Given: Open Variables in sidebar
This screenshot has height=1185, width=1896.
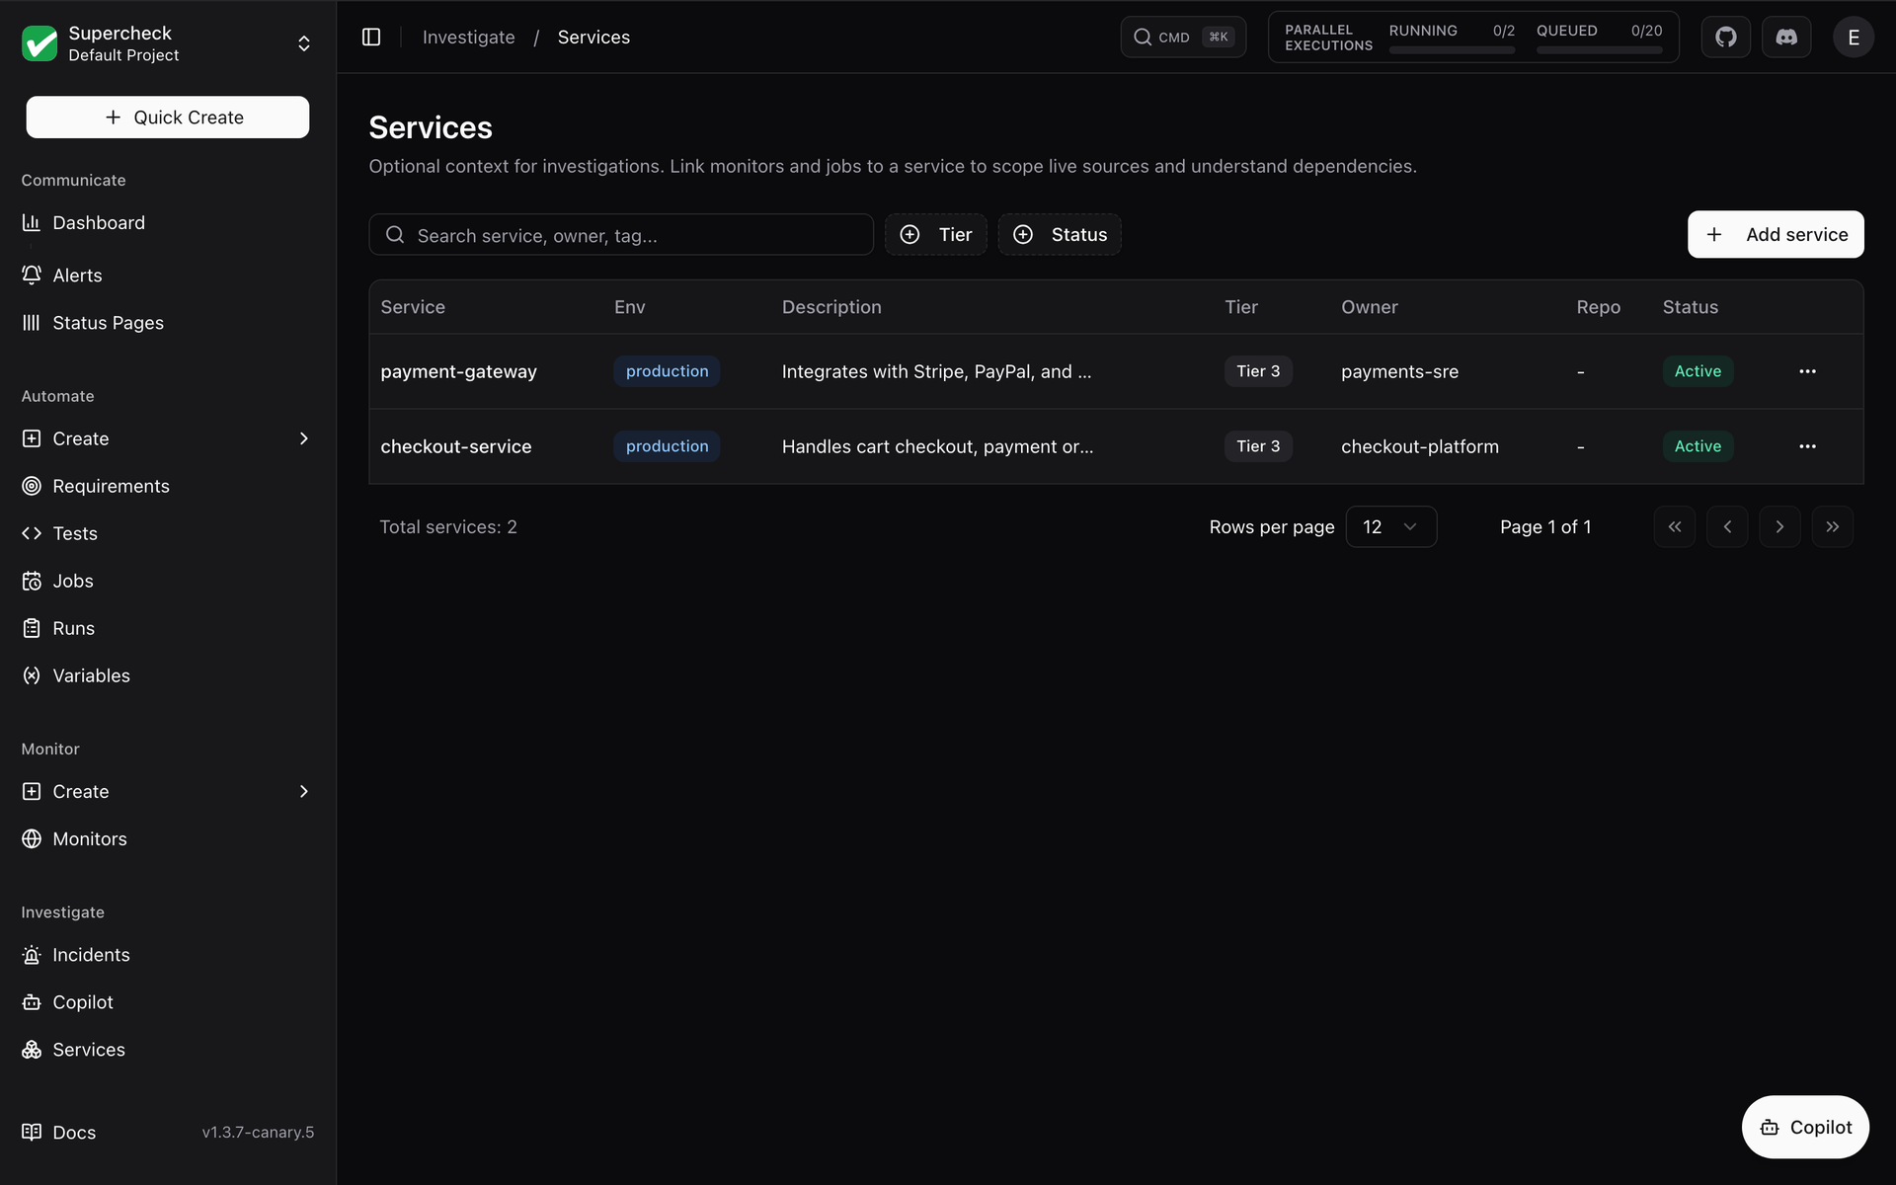Looking at the screenshot, I should click(167, 675).
